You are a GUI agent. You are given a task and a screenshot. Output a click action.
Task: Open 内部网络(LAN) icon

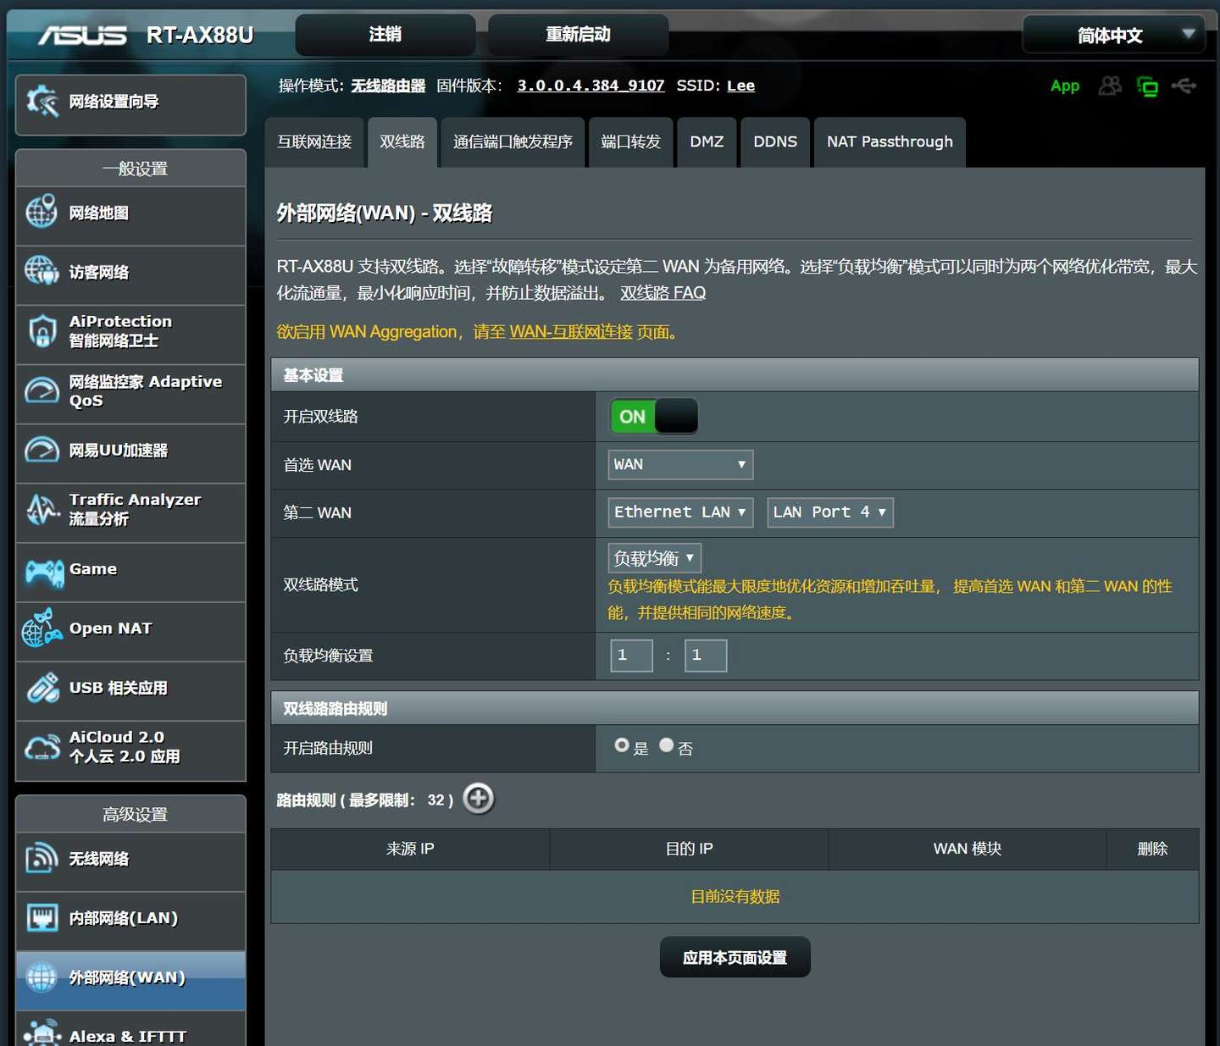tap(42, 917)
